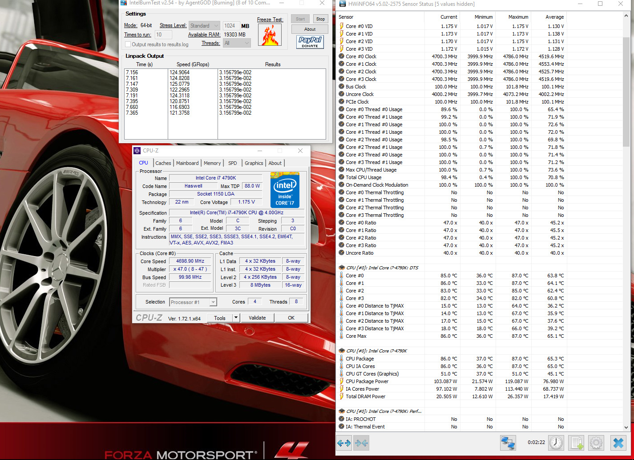Click the Minimum column header
Viewport: 634px width, 460px height.
pos(477,17)
